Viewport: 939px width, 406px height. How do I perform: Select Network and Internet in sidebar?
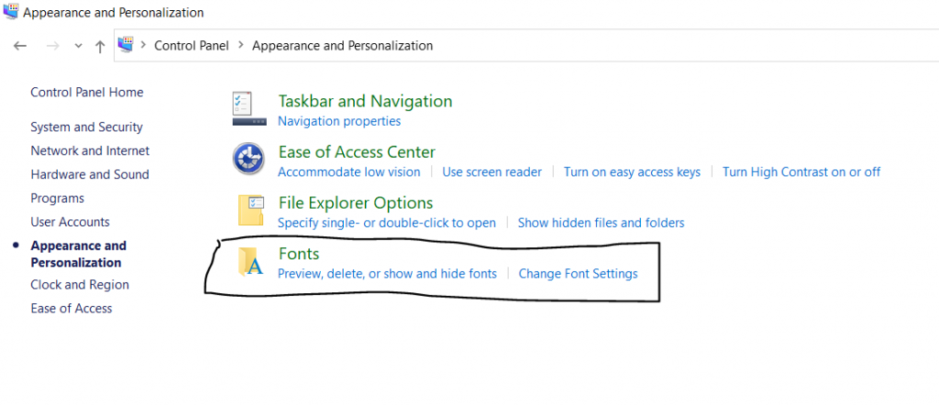[x=90, y=151]
